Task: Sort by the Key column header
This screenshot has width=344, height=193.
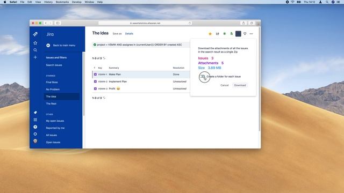Action: coord(100,68)
